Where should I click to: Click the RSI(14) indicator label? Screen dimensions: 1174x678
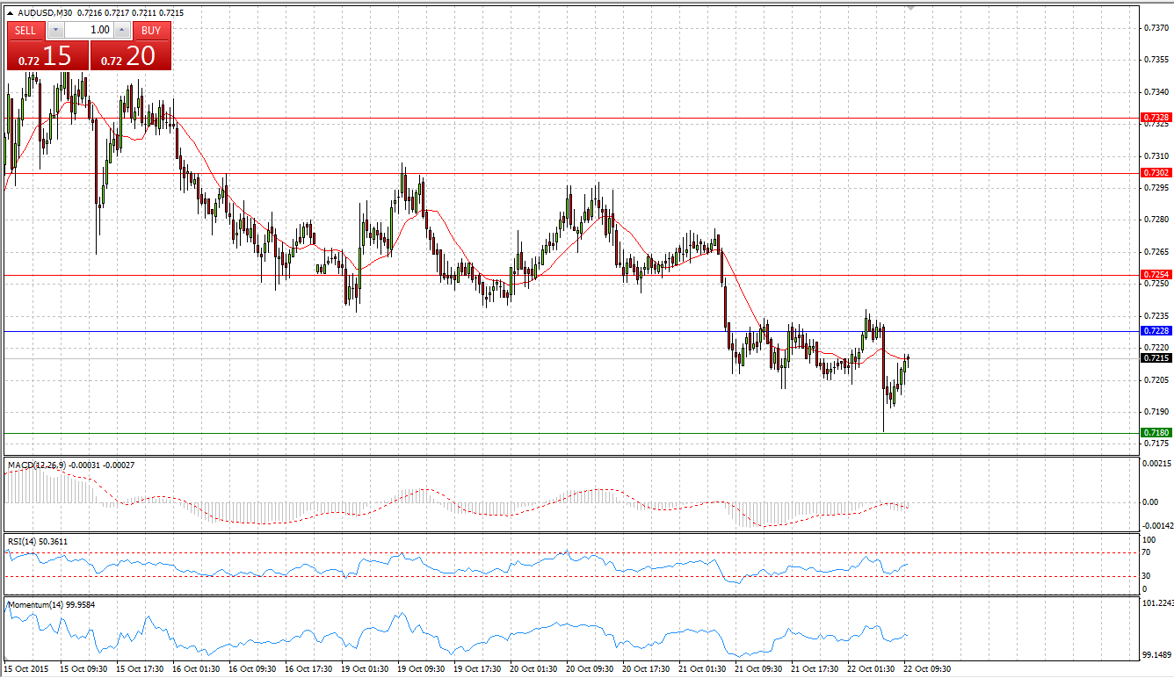point(22,542)
